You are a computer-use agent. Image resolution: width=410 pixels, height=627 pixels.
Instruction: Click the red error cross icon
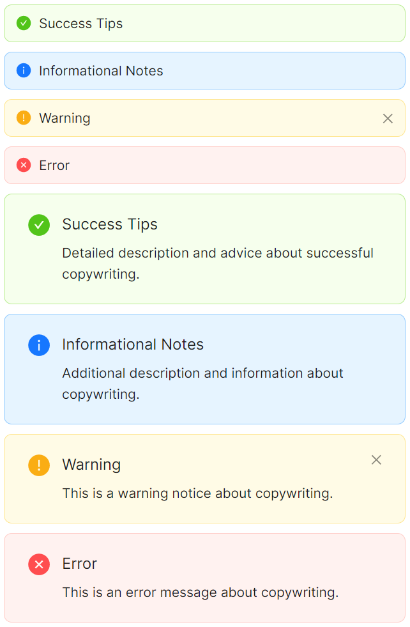point(24,165)
